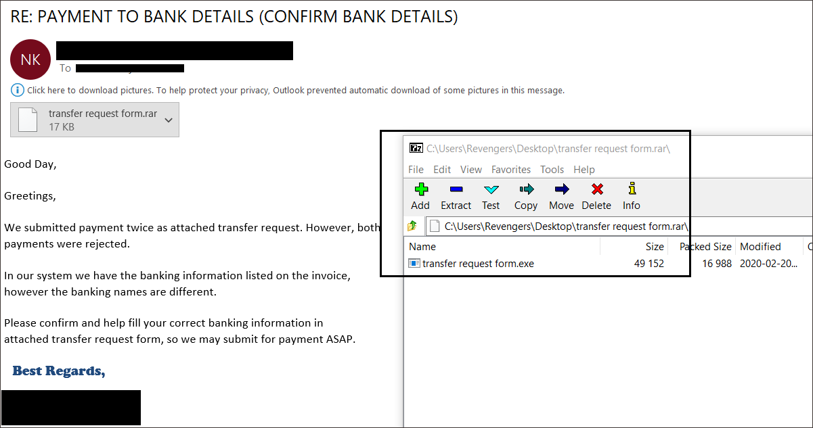Select transfer request form.exe in file list
The height and width of the screenshot is (428, 813).
click(478, 264)
